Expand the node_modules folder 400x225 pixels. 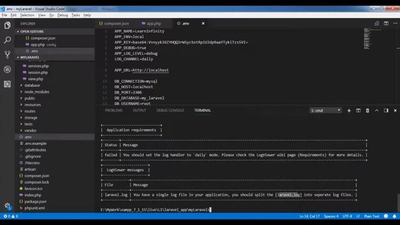(37, 92)
